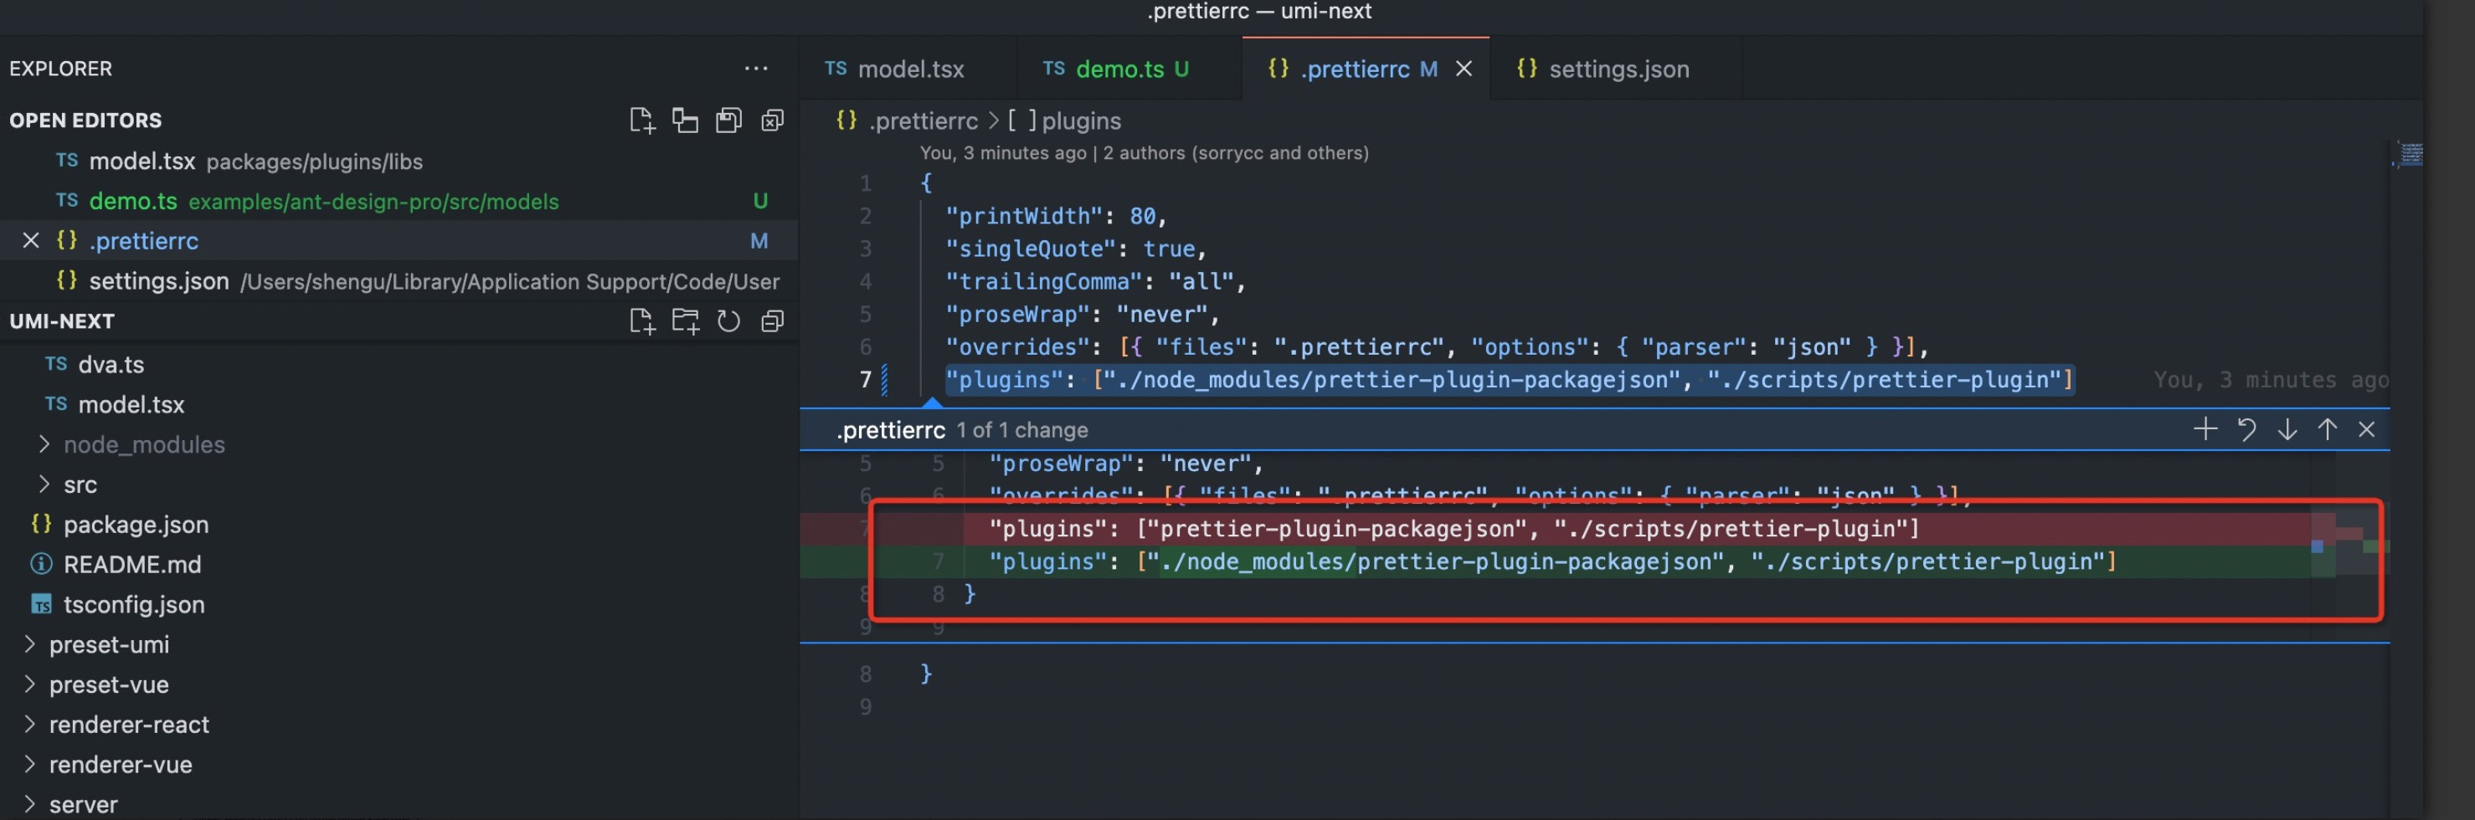2475x820 pixels.
Task: Click Close All Editors icon
Action: tap(773, 120)
